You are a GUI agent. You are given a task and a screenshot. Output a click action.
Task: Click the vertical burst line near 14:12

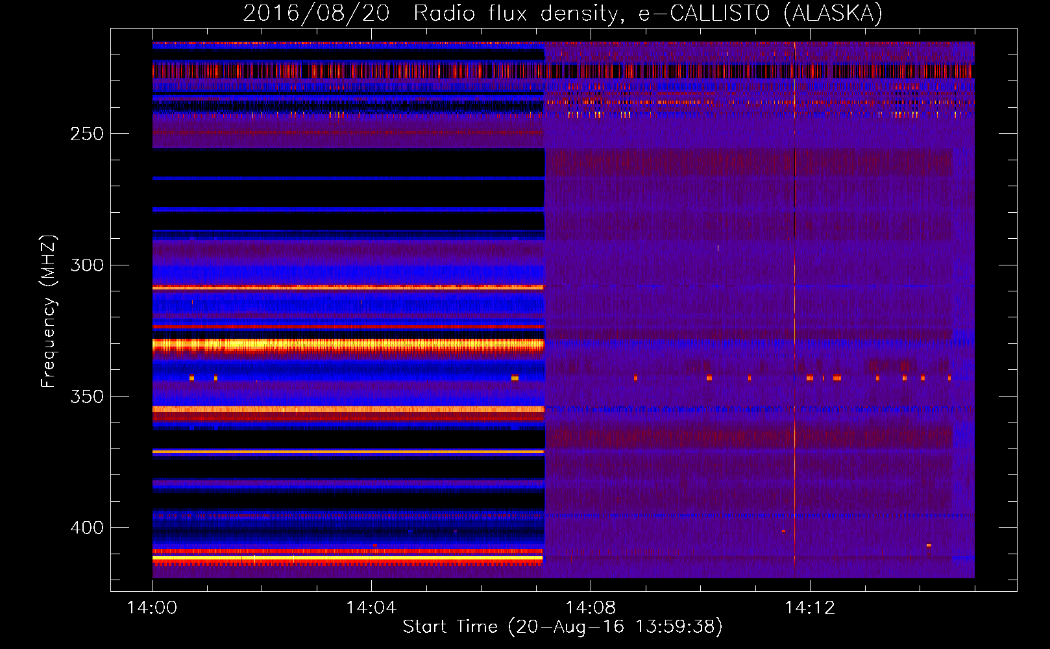[x=795, y=310]
